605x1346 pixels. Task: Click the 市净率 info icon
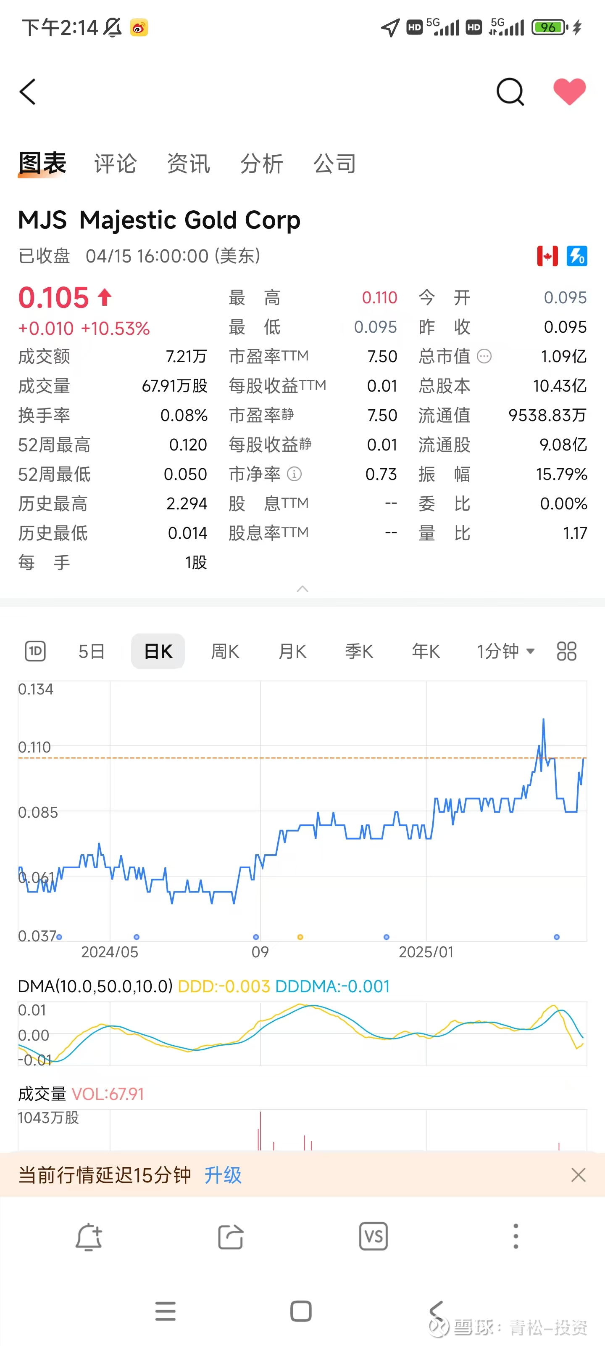(295, 474)
